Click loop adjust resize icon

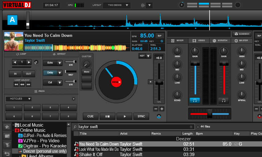tap(22, 84)
